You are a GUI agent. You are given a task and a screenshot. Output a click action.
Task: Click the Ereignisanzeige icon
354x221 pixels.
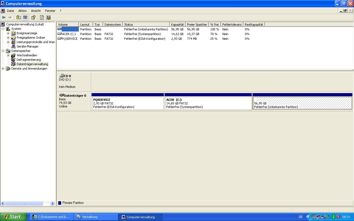[x=13, y=33]
